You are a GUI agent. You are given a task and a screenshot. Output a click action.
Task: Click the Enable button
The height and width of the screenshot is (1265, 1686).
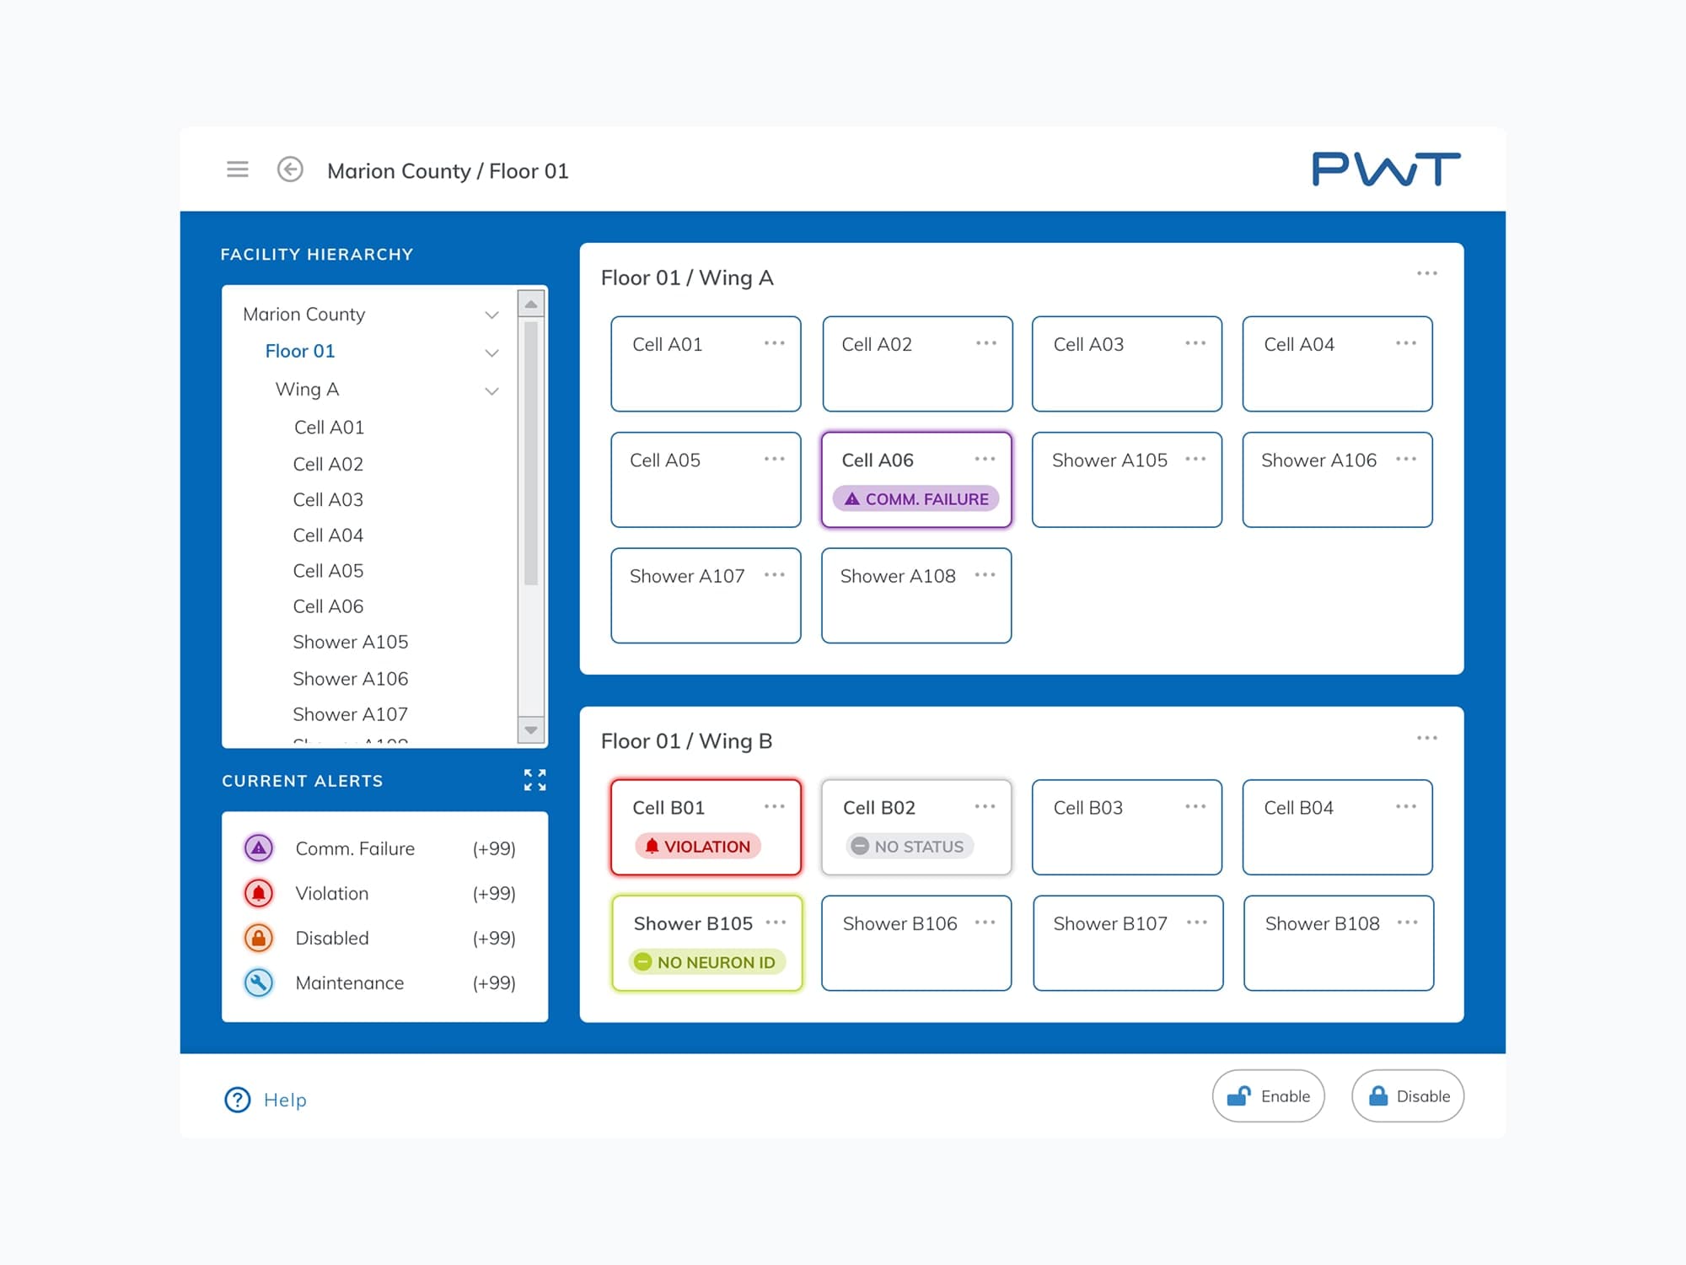click(1268, 1095)
